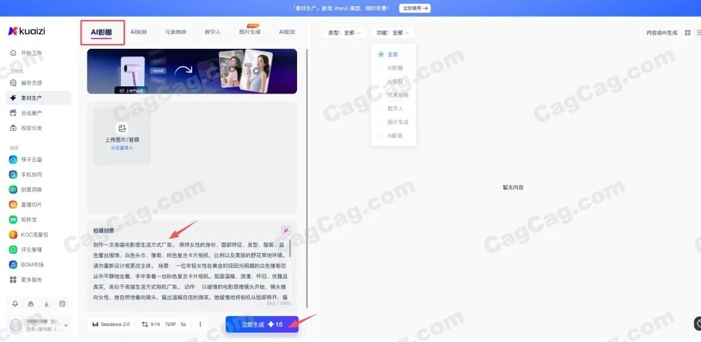Click the 从云盘导入 link
Viewport: 701px width, 342px height.
click(x=122, y=148)
